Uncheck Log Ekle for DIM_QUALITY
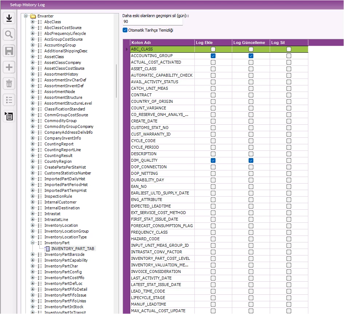The width and height of the screenshot is (344, 314). [213, 161]
